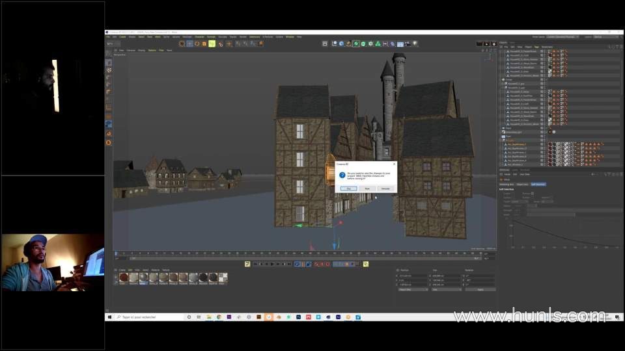Open Photoshop from the taskbar

[298, 317]
